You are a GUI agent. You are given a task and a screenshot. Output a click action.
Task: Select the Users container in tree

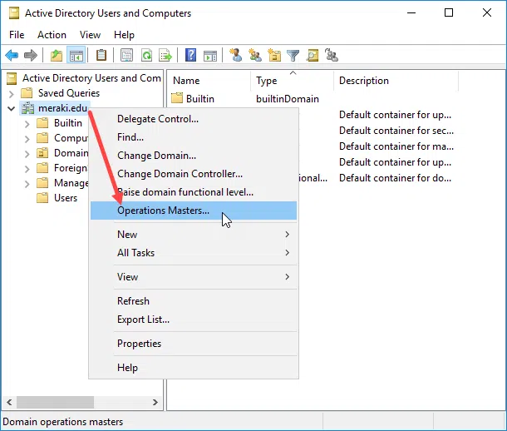click(x=66, y=198)
